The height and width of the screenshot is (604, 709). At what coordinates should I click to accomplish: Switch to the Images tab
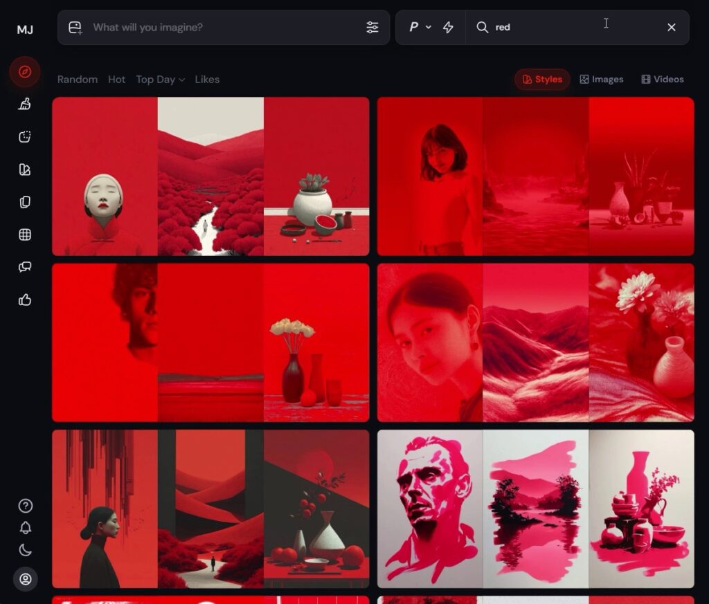(x=601, y=80)
